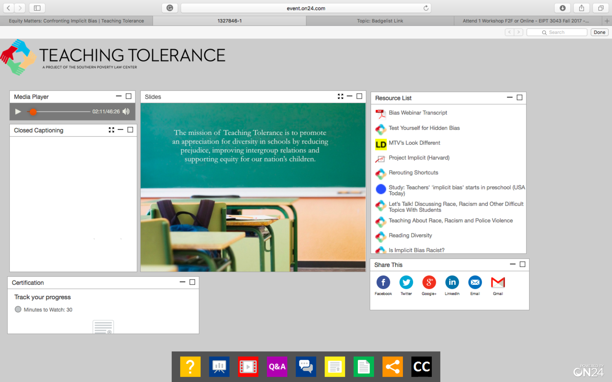Open the orange Share dock icon
This screenshot has height=382, width=612.
tap(392, 366)
